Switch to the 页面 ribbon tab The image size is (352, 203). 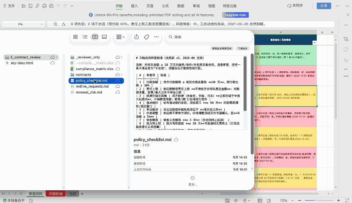(150, 6)
